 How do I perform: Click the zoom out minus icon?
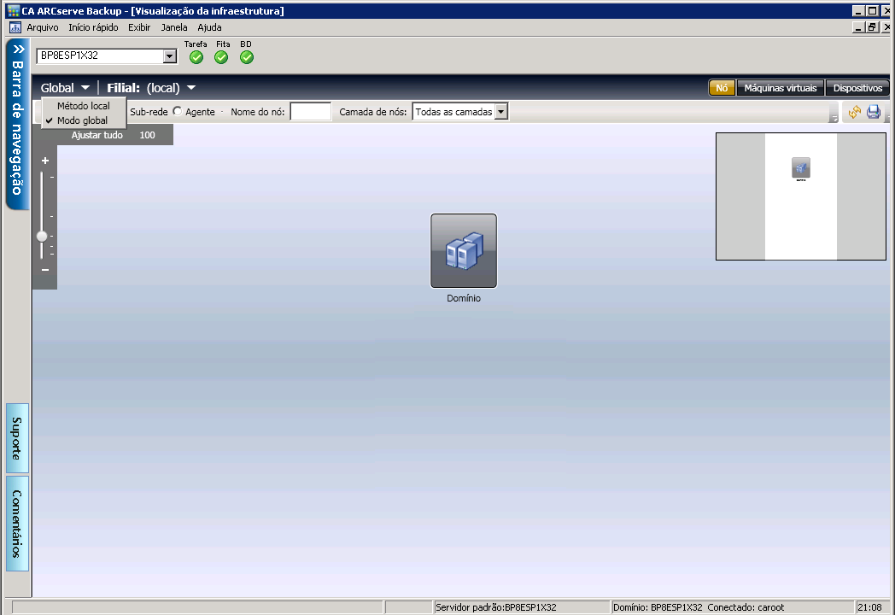[x=45, y=270]
